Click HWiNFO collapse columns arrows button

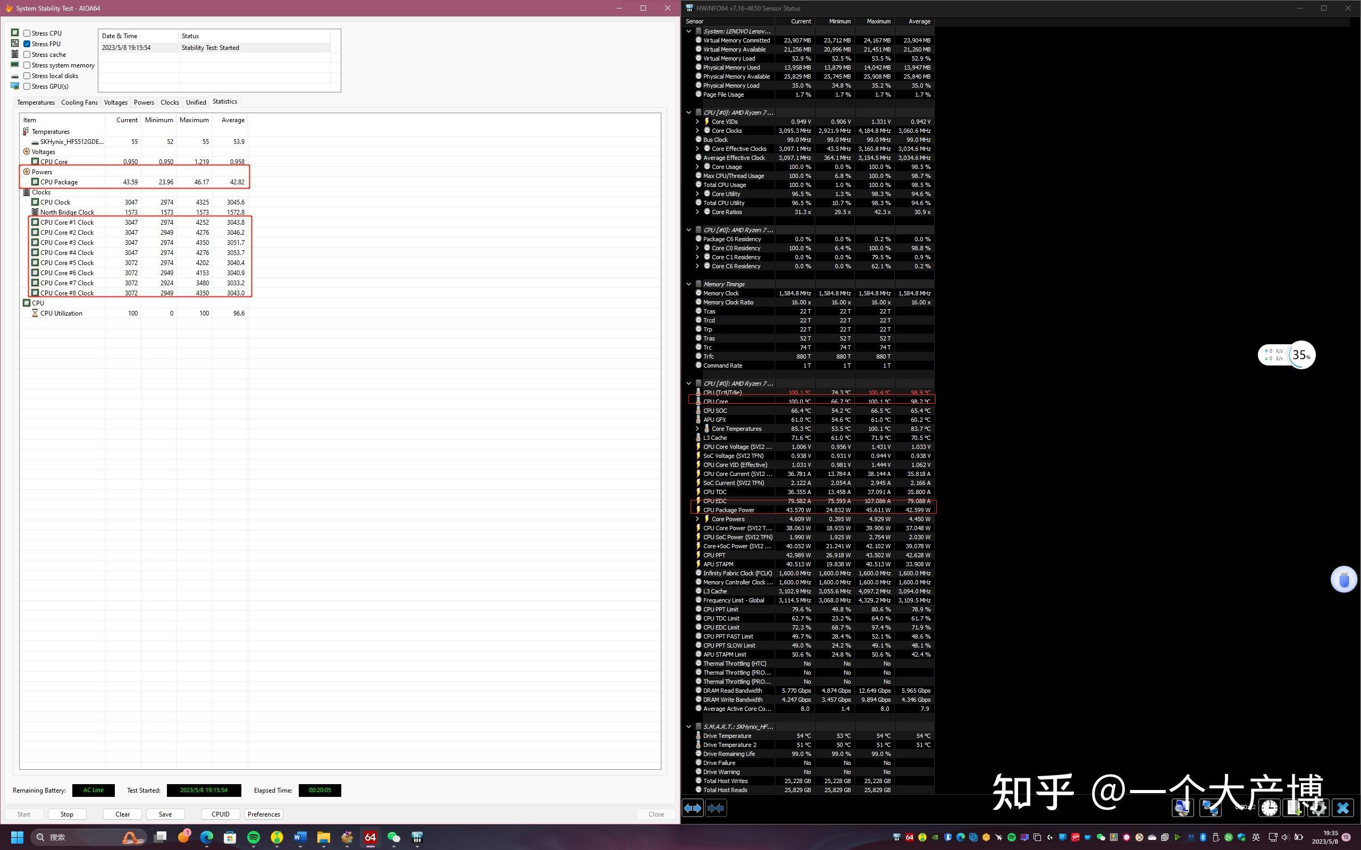[x=716, y=808]
